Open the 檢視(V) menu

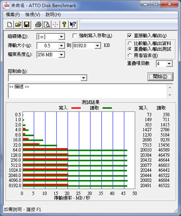32,14
